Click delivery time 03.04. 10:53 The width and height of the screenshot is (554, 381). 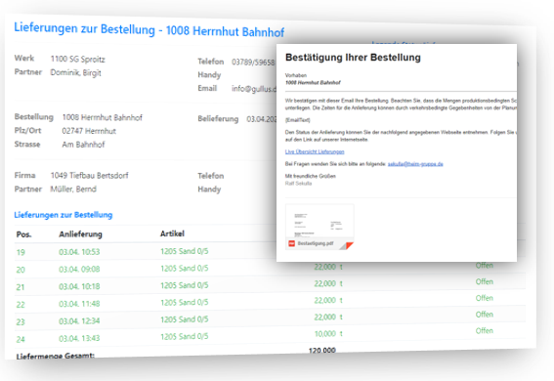pyautogui.click(x=79, y=252)
